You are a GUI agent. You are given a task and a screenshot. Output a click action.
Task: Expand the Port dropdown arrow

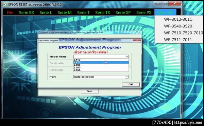(127, 77)
